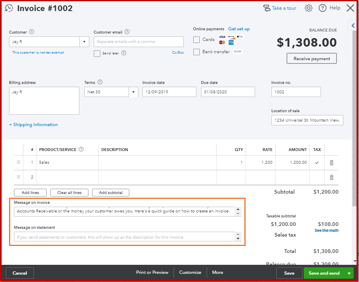Click the Location of sale field
The height and width of the screenshot is (282, 359).
tap(307, 120)
